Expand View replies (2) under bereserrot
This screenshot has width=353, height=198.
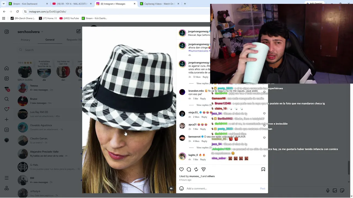click(x=204, y=148)
